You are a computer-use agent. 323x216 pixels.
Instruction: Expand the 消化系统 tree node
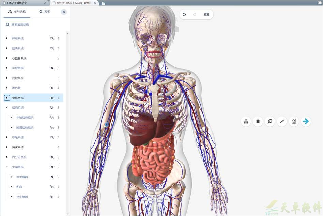7,147
